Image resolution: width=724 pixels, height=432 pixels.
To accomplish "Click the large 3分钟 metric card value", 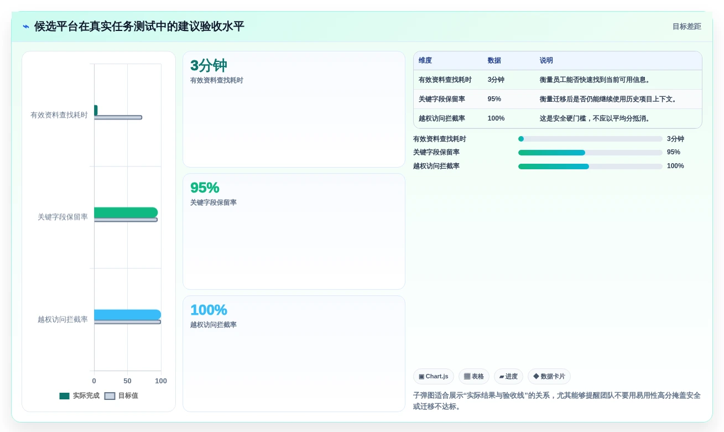I will pyautogui.click(x=209, y=66).
